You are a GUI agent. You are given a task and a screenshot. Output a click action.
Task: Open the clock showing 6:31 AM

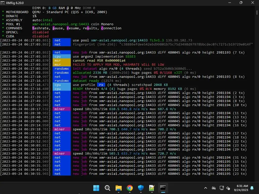tap(241, 188)
